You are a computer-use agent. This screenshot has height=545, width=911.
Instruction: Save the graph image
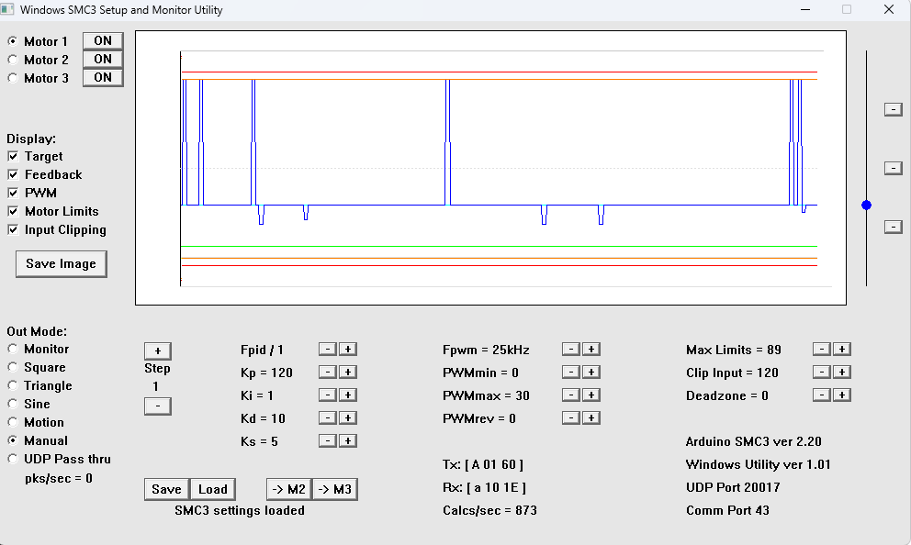tap(61, 263)
